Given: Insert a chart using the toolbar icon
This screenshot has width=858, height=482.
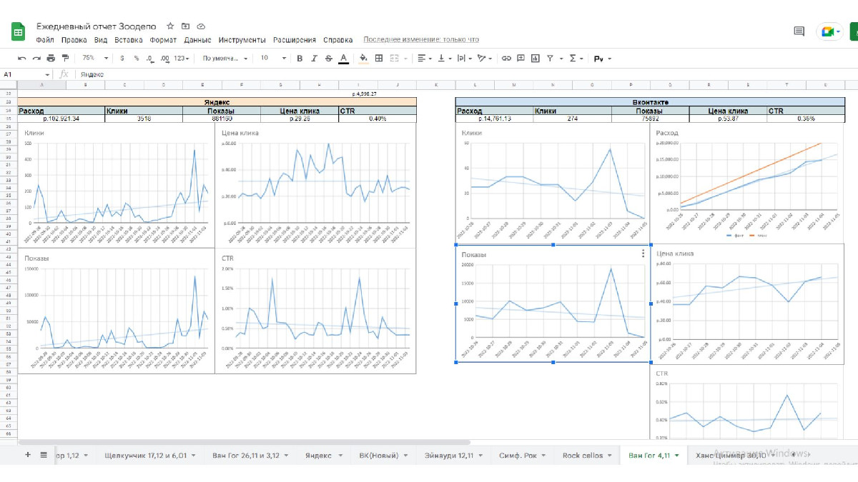Looking at the screenshot, I should tap(536, 59).
